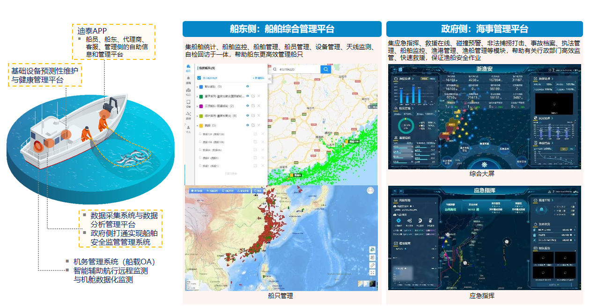Viewport: 590px width, 306px height.
Task: Toggle eye visibility for 默认船队
Action: coord(247,87)
